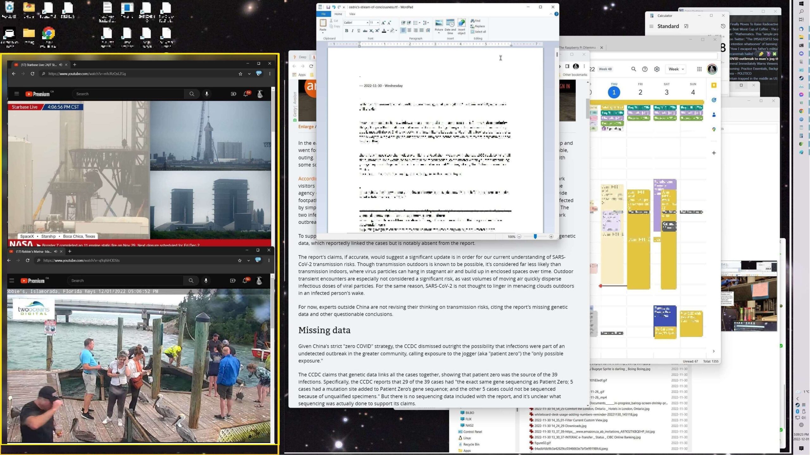810x455 pixels.
Task: Open Google Calendar settings gear
Action: tap(657, 69)
